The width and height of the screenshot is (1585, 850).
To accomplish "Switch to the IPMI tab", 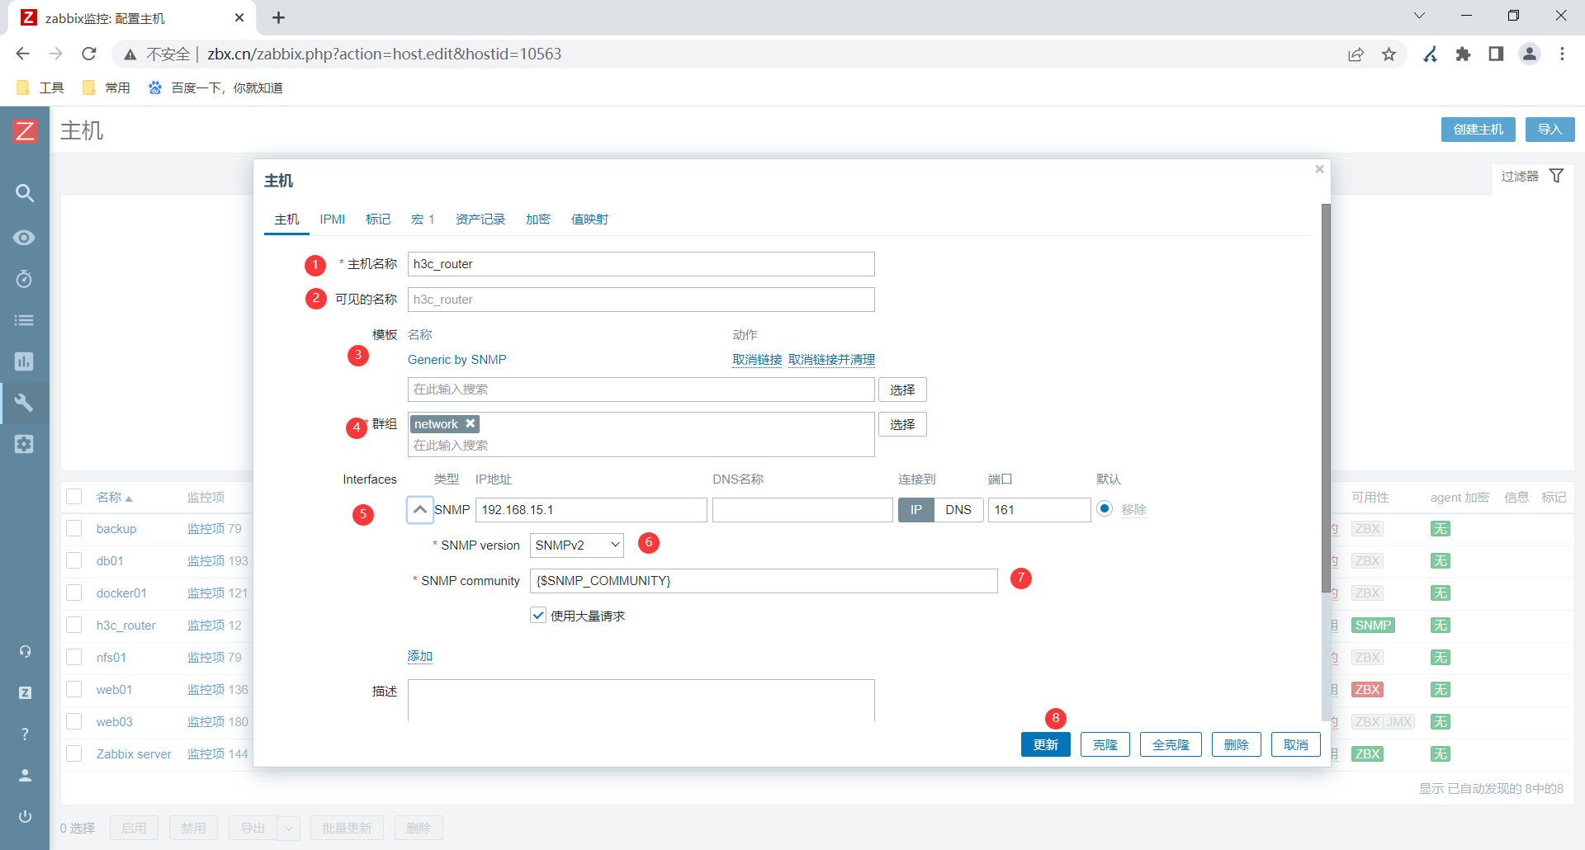I will [333, 220].
